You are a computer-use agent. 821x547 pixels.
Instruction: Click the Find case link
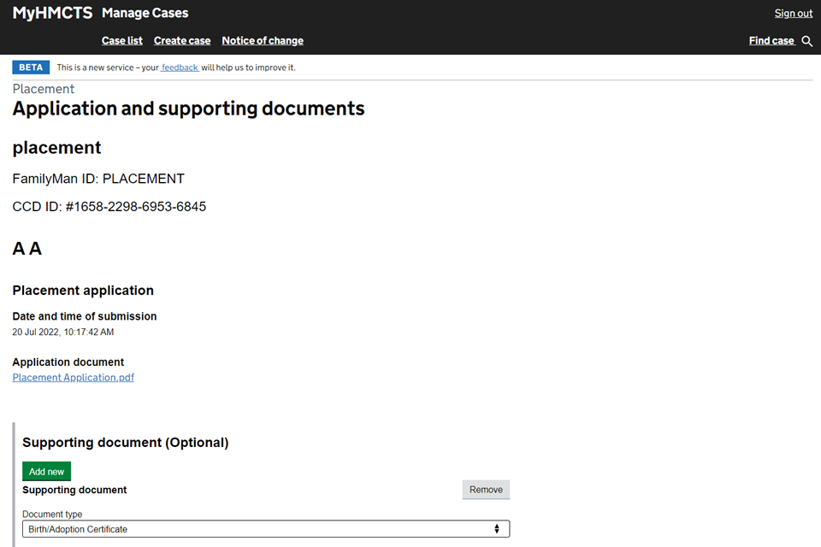click(771, 40)
